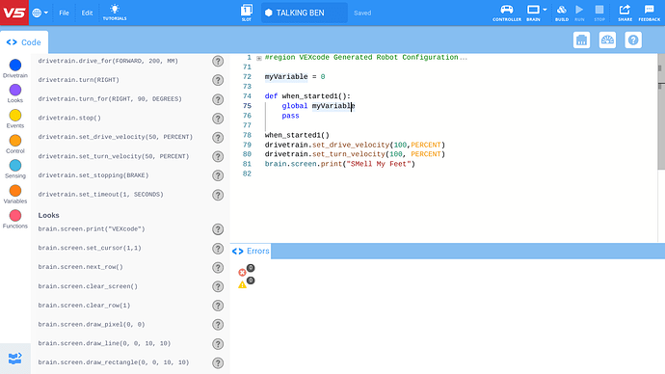The height and width of the screenshot is (374, 665).
Task: Select the Drivetrain category circle
Action: [15, 65]
